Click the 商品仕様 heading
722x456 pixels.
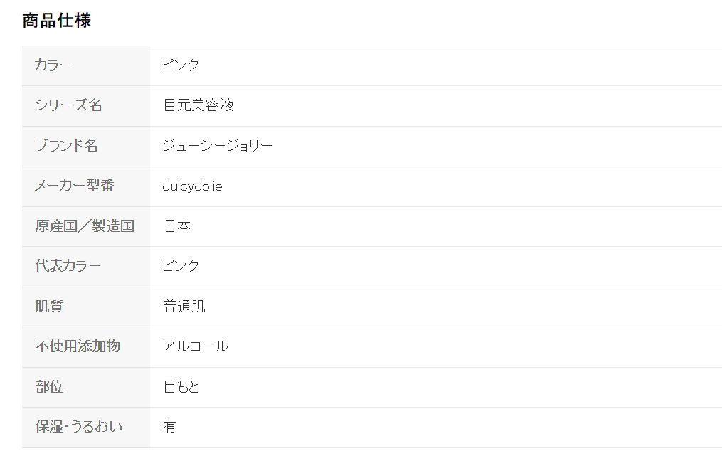click(x=57, y=21)
